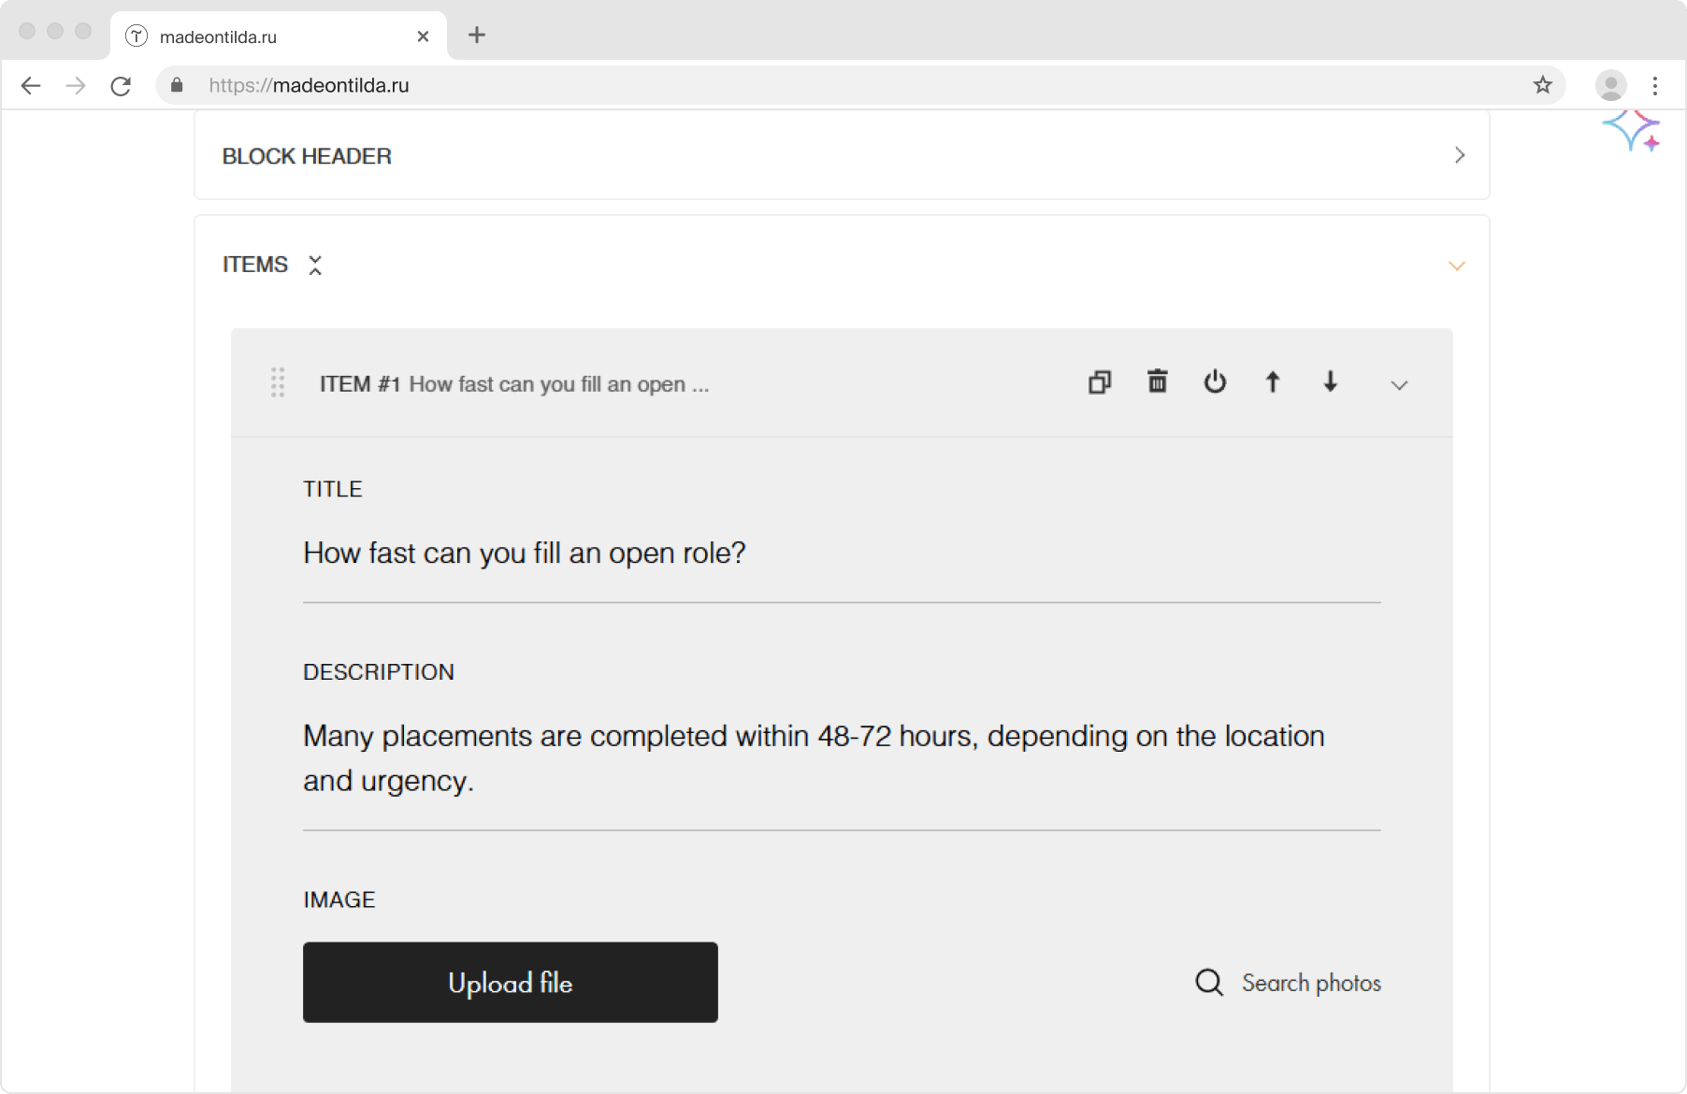Screen dimensions: 1687x1094
Task: Click the Upload file button
Action: [511, 982]
